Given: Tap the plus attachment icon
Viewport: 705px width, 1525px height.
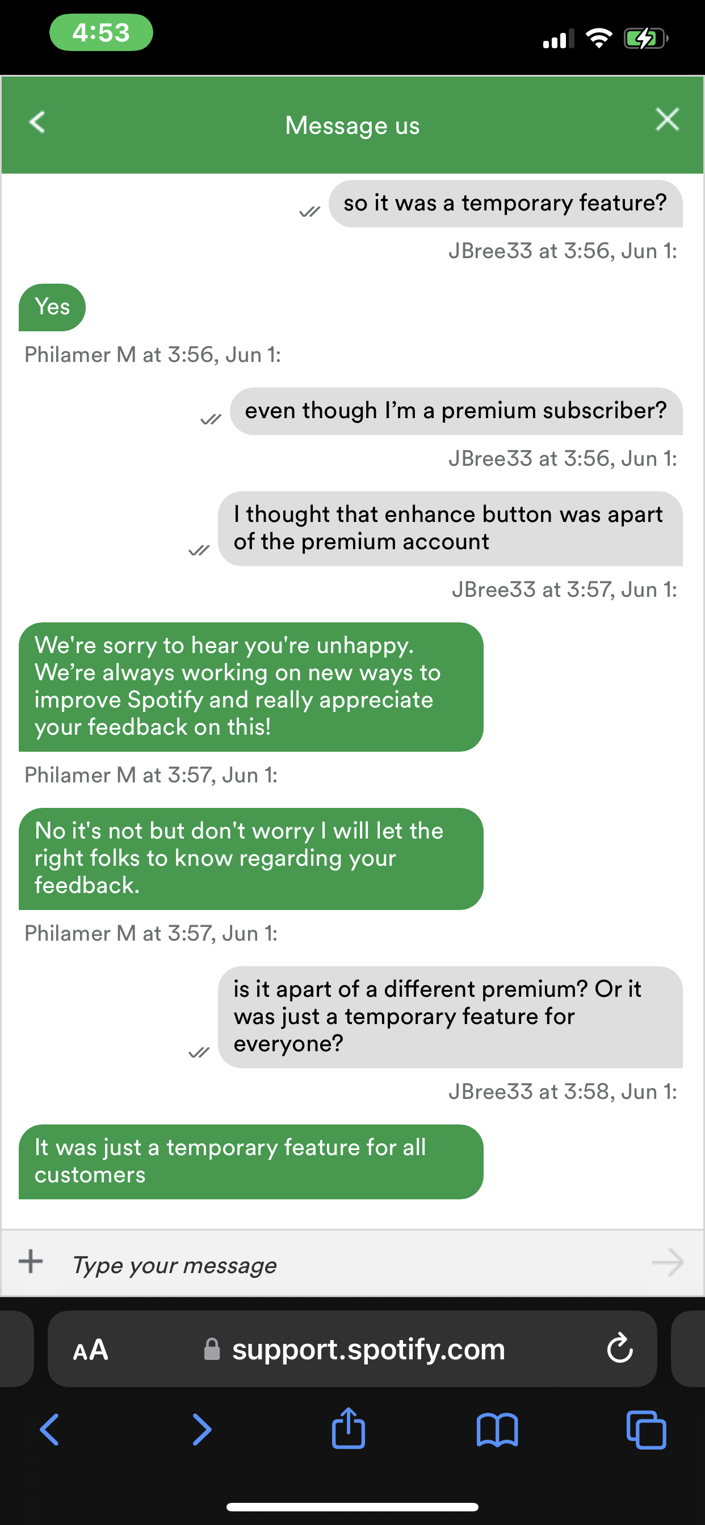Looking at the screenshot, I should coord(31,1262).
